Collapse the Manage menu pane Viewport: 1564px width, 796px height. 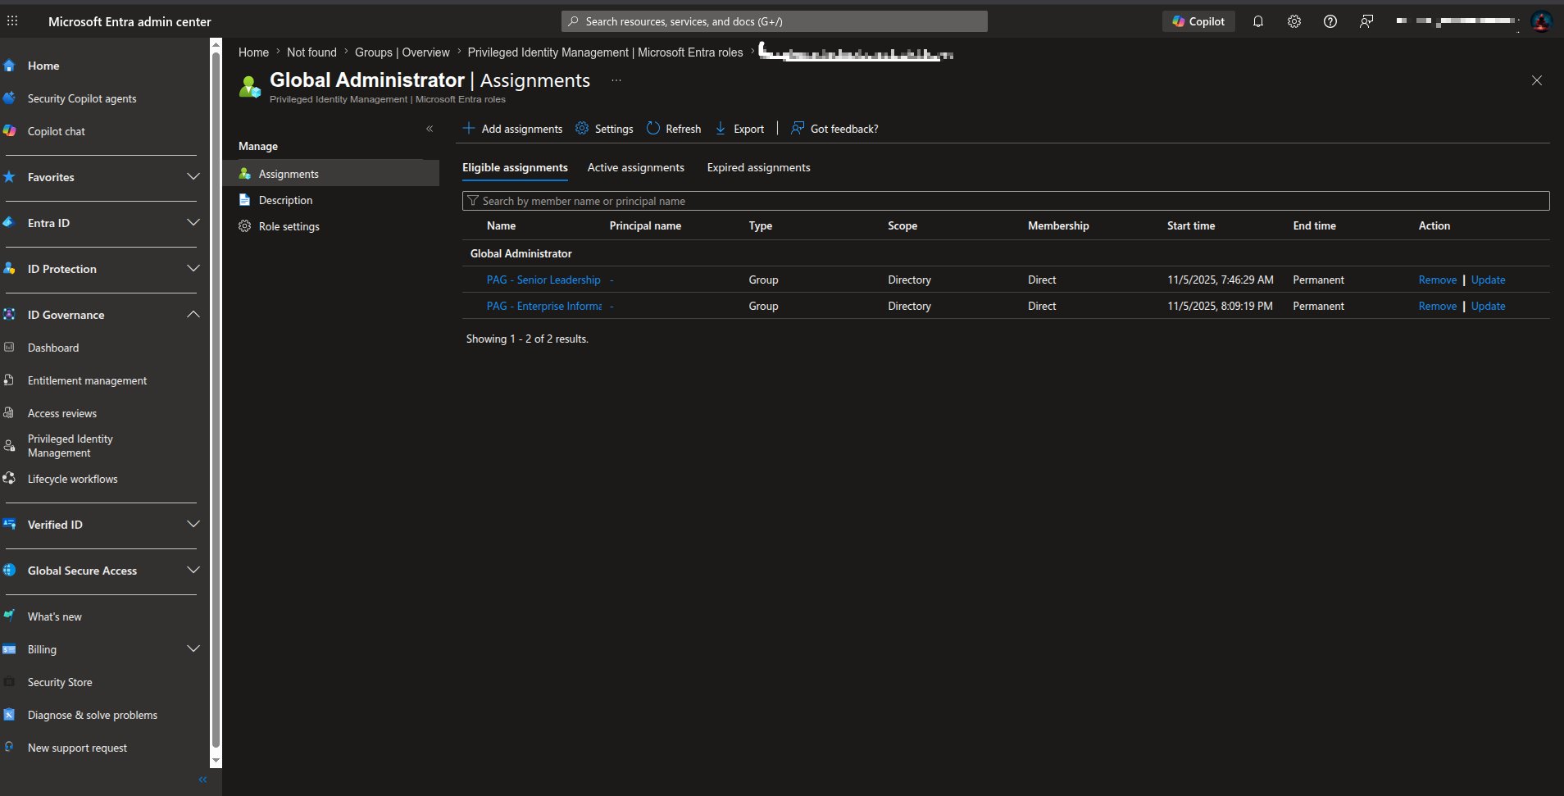(x=430, y=129)
